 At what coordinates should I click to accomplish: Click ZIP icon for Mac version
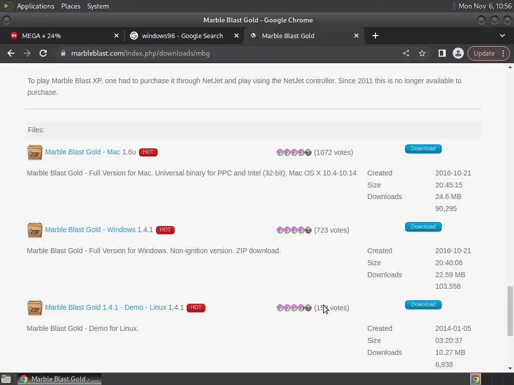pyautogui.click(x=35, y=152)
